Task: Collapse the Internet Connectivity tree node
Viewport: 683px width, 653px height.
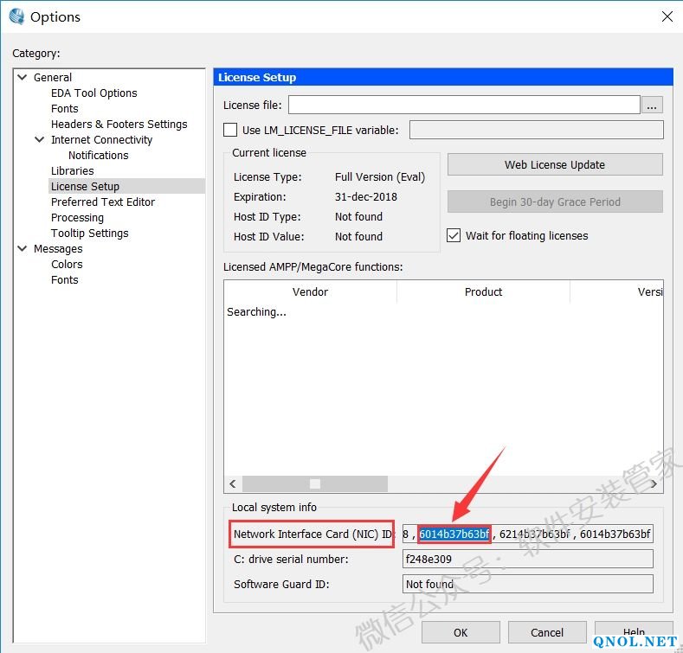Action: [x=39, y=139]
